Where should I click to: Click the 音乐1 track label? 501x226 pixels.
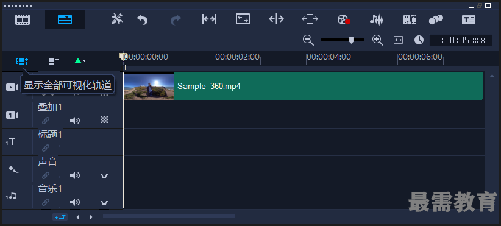(x=49, y=189)
